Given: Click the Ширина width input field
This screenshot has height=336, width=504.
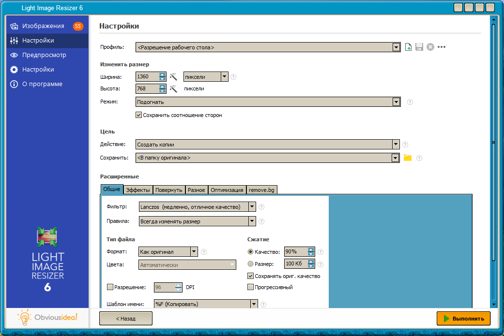Looking at the screenshot, I should pos(147,77).
